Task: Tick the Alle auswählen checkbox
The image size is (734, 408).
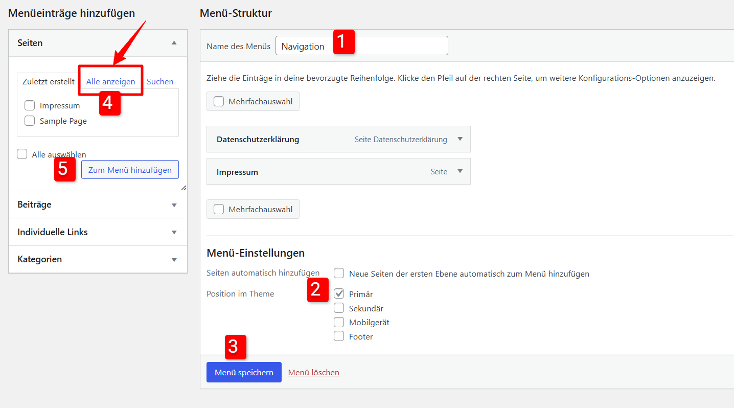Action: click(22, 154)
